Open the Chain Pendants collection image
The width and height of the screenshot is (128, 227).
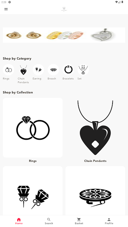95,128
